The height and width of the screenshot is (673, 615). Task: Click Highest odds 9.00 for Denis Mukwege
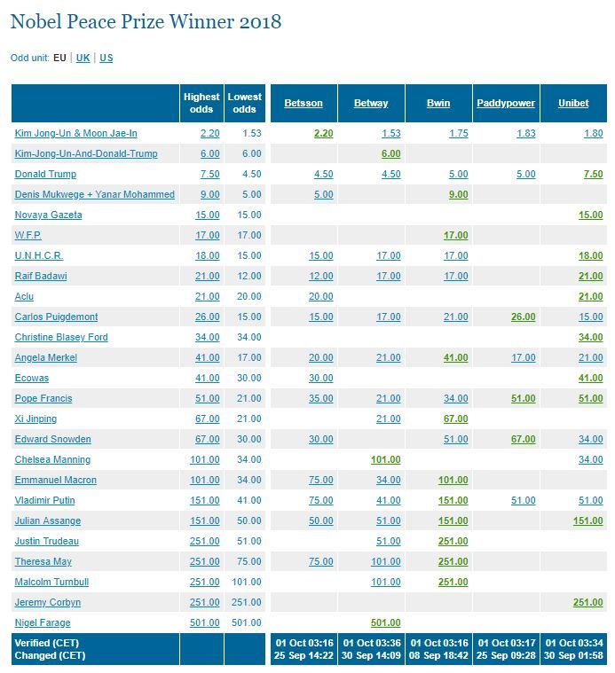click(210, 194)
